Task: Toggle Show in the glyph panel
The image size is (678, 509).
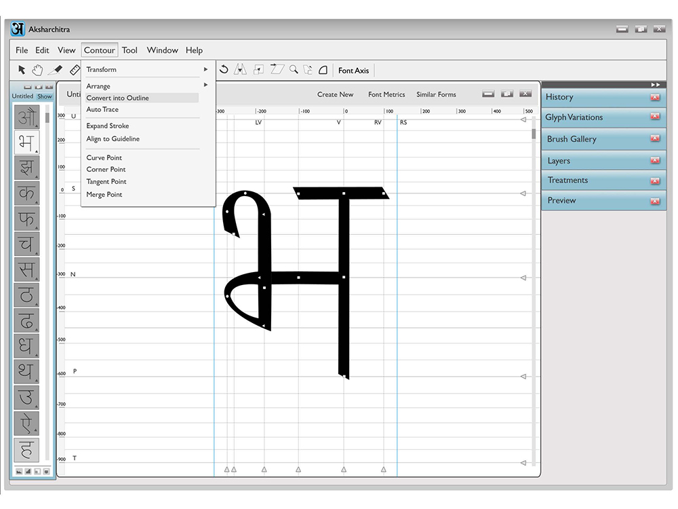Action: coord(44,96)
